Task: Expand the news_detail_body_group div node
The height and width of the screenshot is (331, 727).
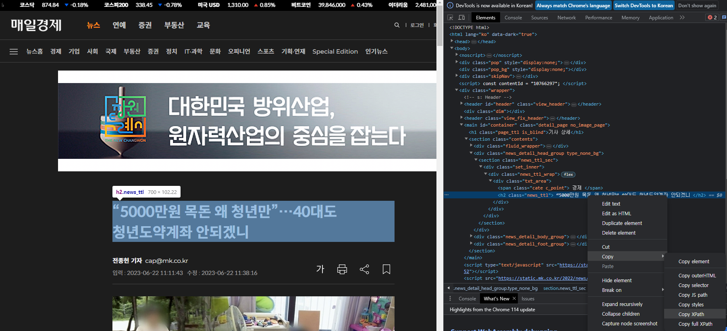Action: click(x=471, y=236)
